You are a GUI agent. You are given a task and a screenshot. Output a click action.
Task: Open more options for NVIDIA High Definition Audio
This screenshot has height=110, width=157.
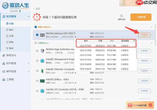click(152, 51)
